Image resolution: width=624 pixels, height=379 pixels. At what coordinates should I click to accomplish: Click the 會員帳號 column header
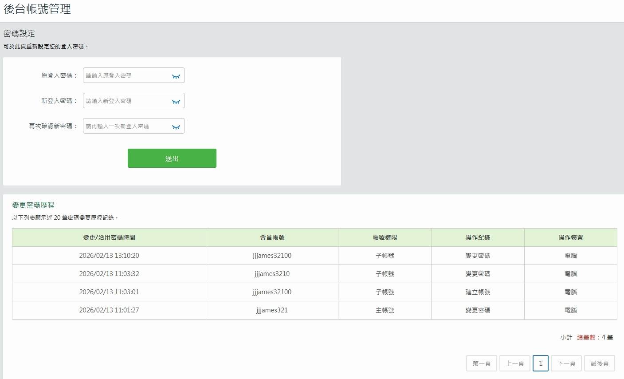coord(272,238)
